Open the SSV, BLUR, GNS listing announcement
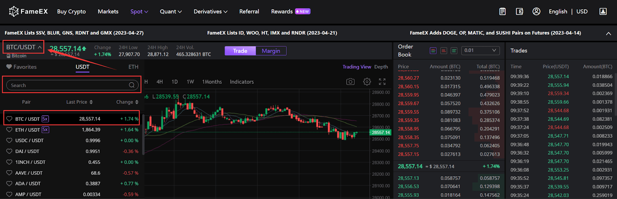This screenshot has width=617, height=199. tap(74, 33)
